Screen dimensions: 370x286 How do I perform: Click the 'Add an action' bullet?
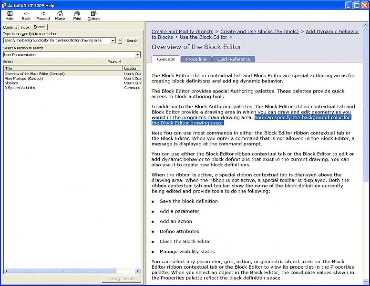point(175,221)
